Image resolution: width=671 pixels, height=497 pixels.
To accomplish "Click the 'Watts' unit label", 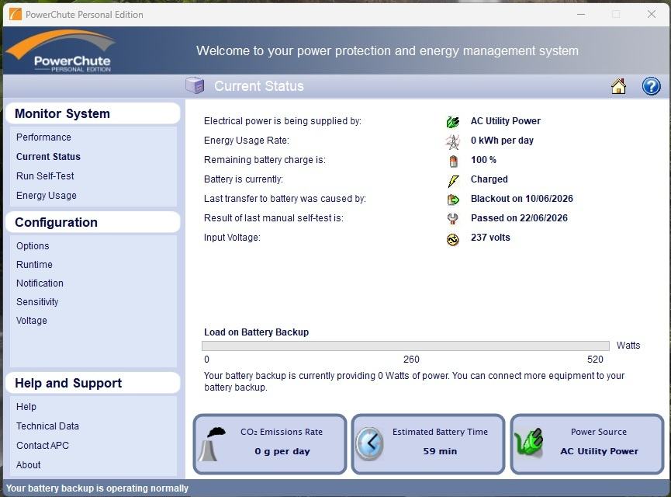I will 628,346.
